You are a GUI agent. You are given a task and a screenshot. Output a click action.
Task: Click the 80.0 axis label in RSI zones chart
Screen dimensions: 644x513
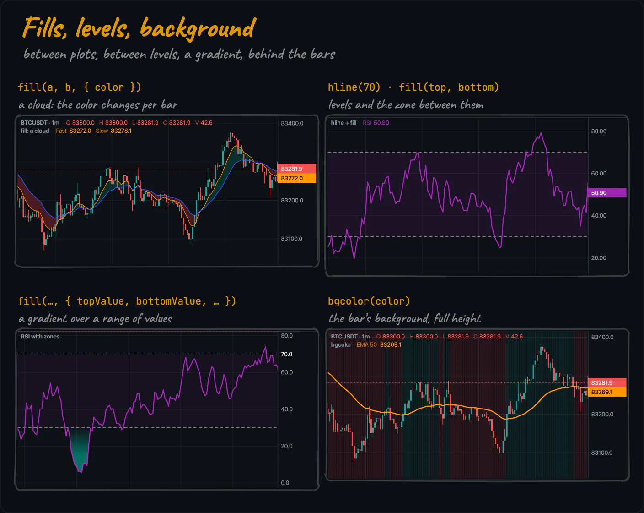[x=287, y=336]
